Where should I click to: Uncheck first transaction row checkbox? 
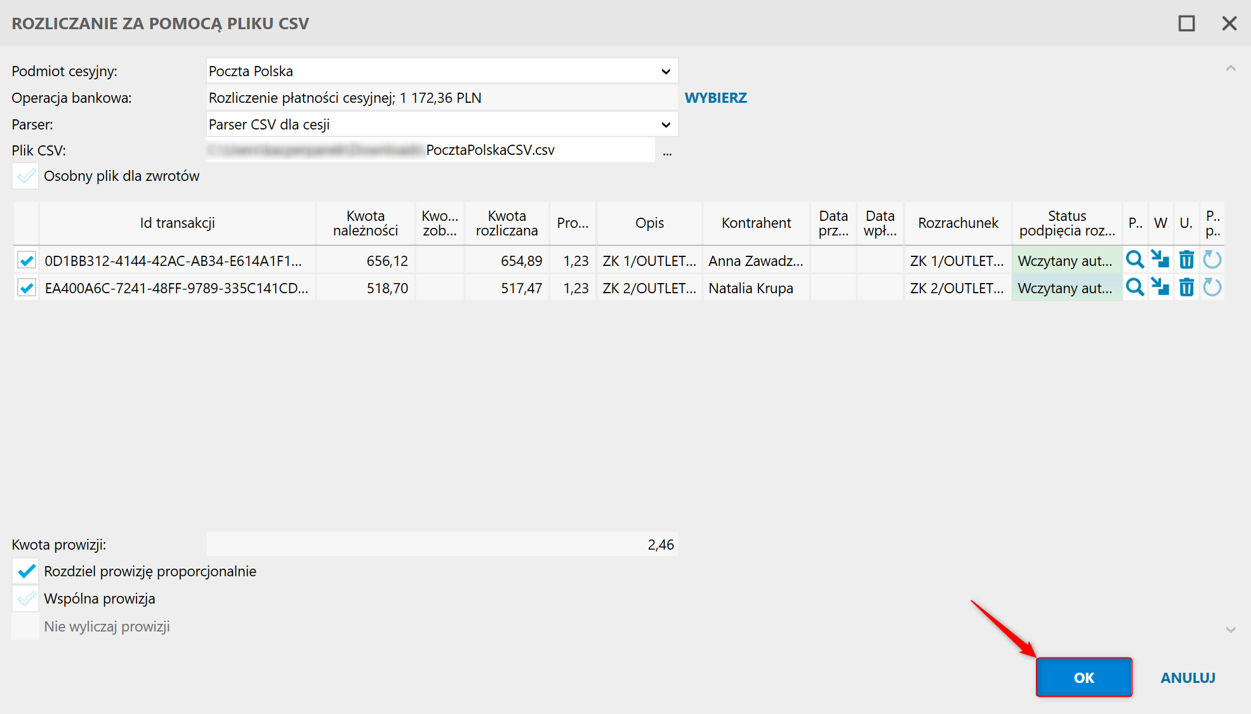point(27,260)
